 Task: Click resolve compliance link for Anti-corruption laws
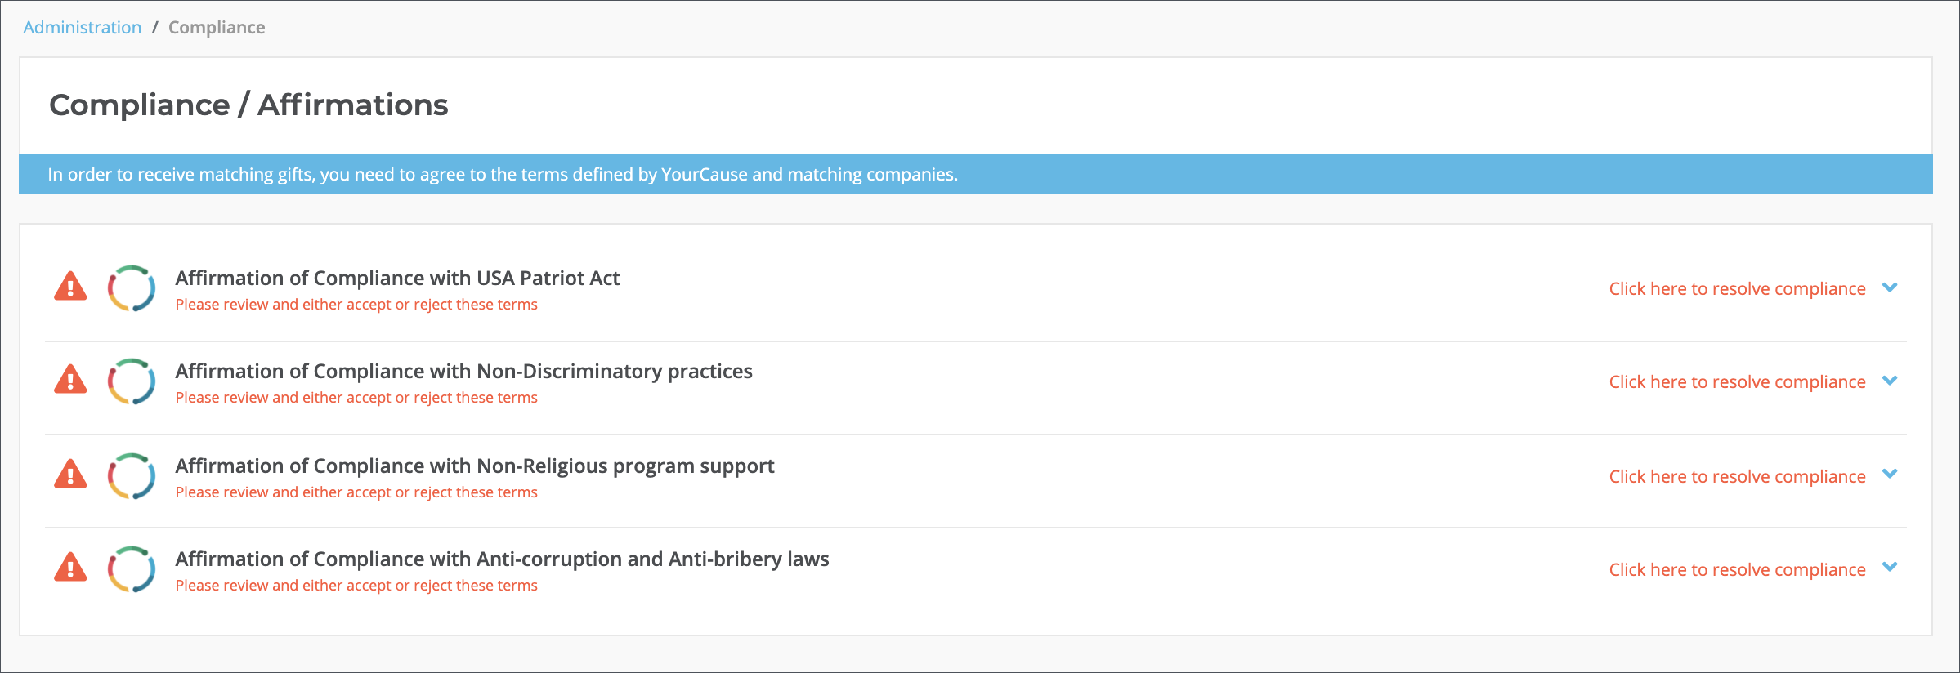1737,570
